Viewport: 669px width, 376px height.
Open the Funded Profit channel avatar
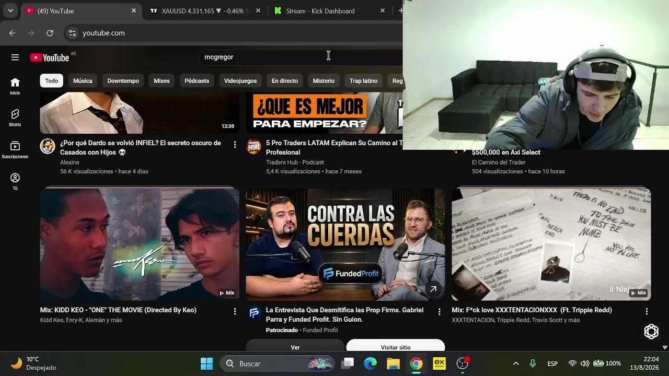(x=254, y=313)
